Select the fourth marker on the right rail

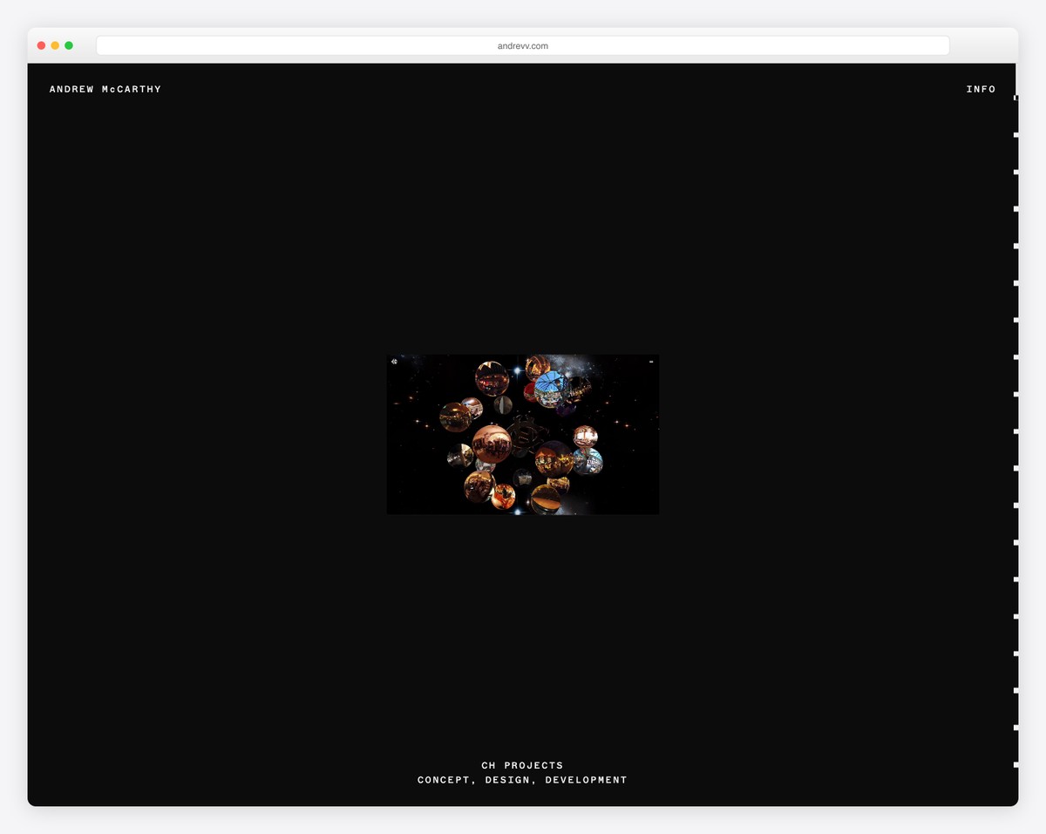click(1015, 209)
